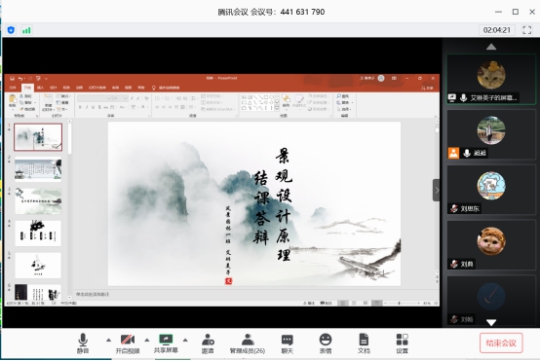Open 管理成员(26) member management
Viewport: 540px width, 361px height.
click(x=248, y=343)
